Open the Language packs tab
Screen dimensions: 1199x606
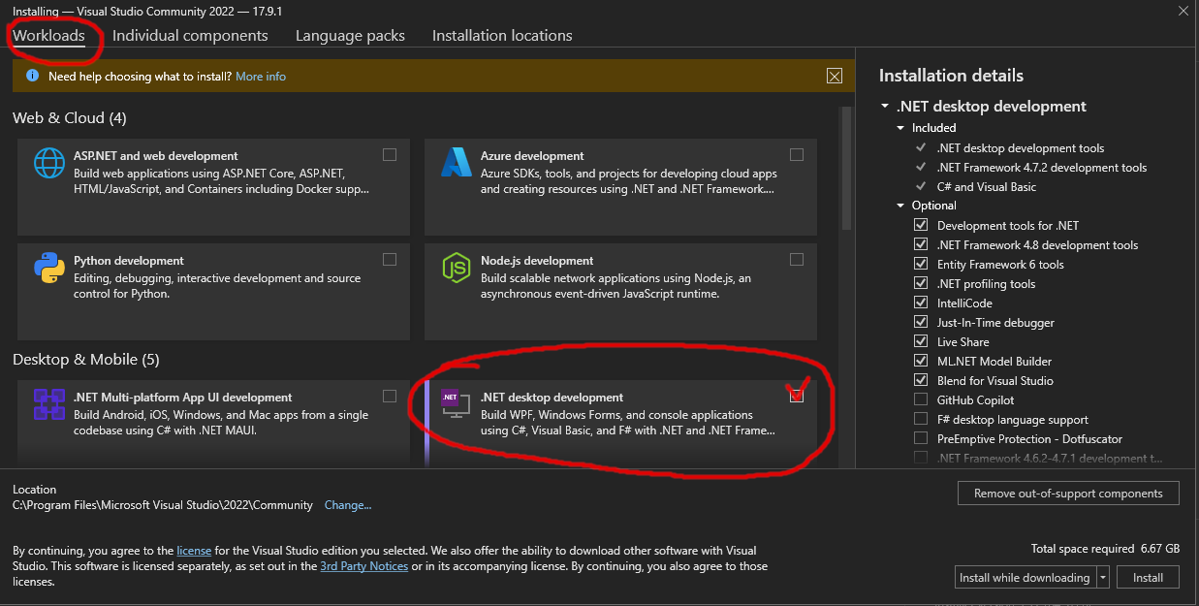coord(350,36)
